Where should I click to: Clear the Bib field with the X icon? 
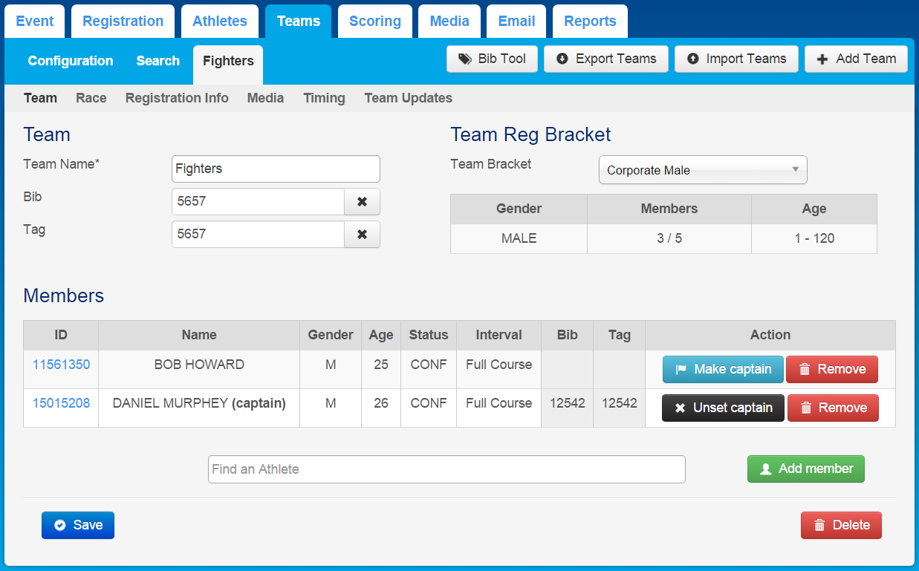pos(362,201)
